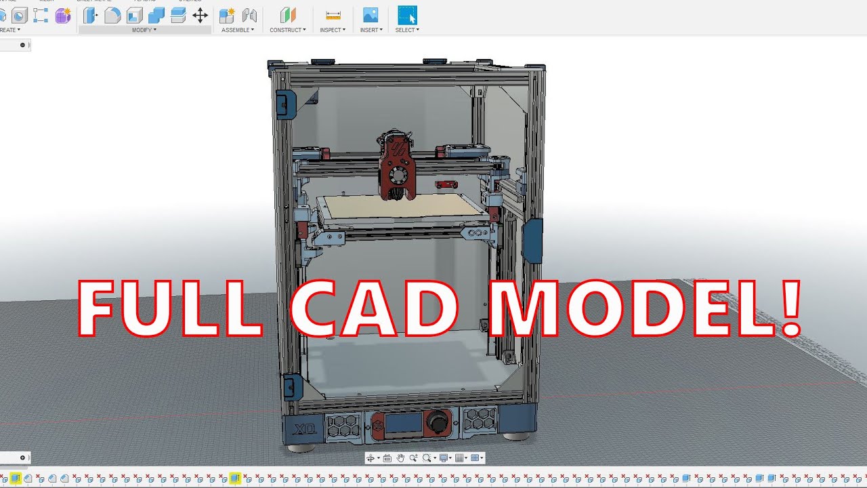Image resolution: width=867 pixels, height=488 pixels.
Task: Activate the Move/Copy cross-arrows tool
Action: pyautogui.click(x=200, y=15)
